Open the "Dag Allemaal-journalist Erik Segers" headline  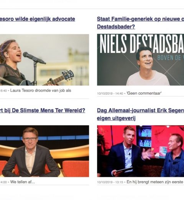pyautogui.click(x=140, y=110)
